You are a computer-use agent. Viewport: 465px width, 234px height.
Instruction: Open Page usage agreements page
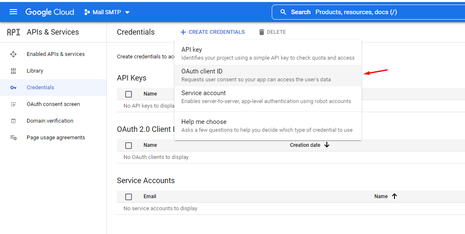pos(56,137)
